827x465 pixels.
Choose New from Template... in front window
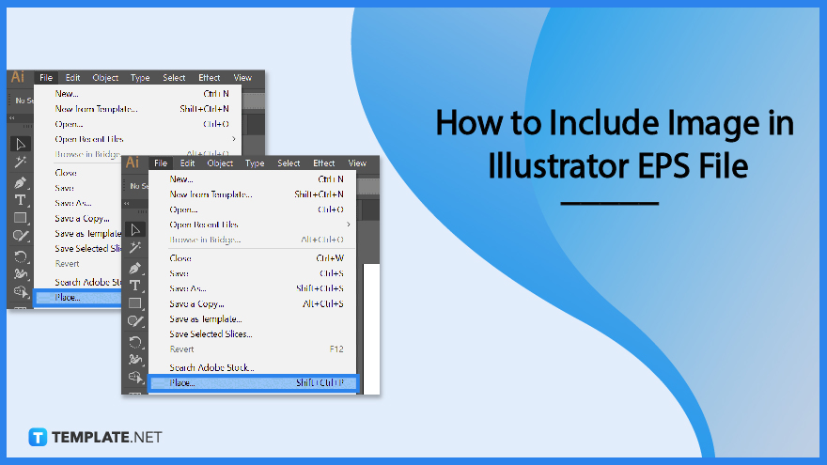253,194
